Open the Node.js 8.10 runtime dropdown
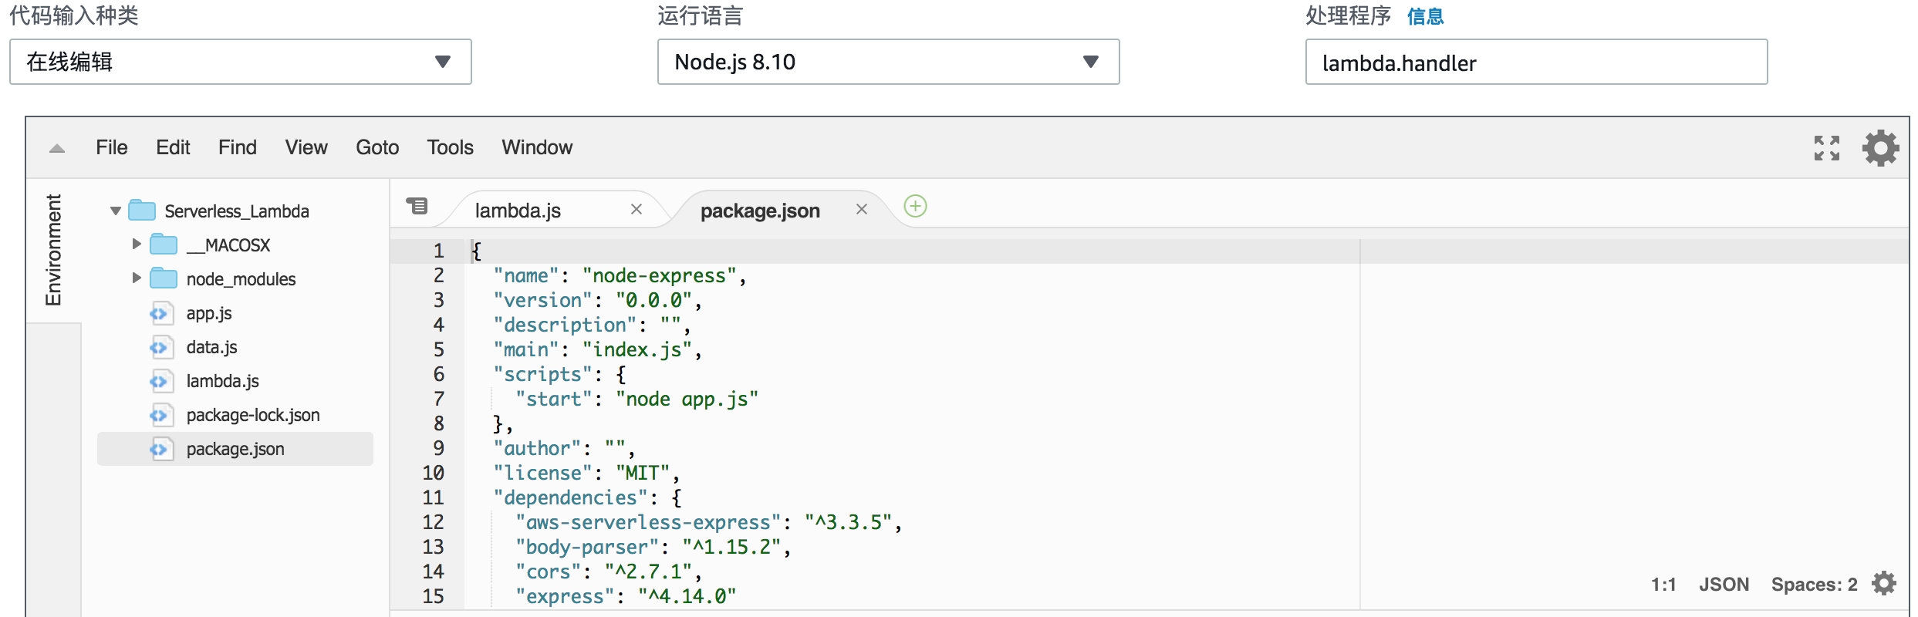The image size is (1918, 617). (887, 62)
